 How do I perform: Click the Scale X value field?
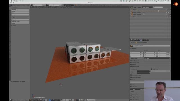pos(164,52)
